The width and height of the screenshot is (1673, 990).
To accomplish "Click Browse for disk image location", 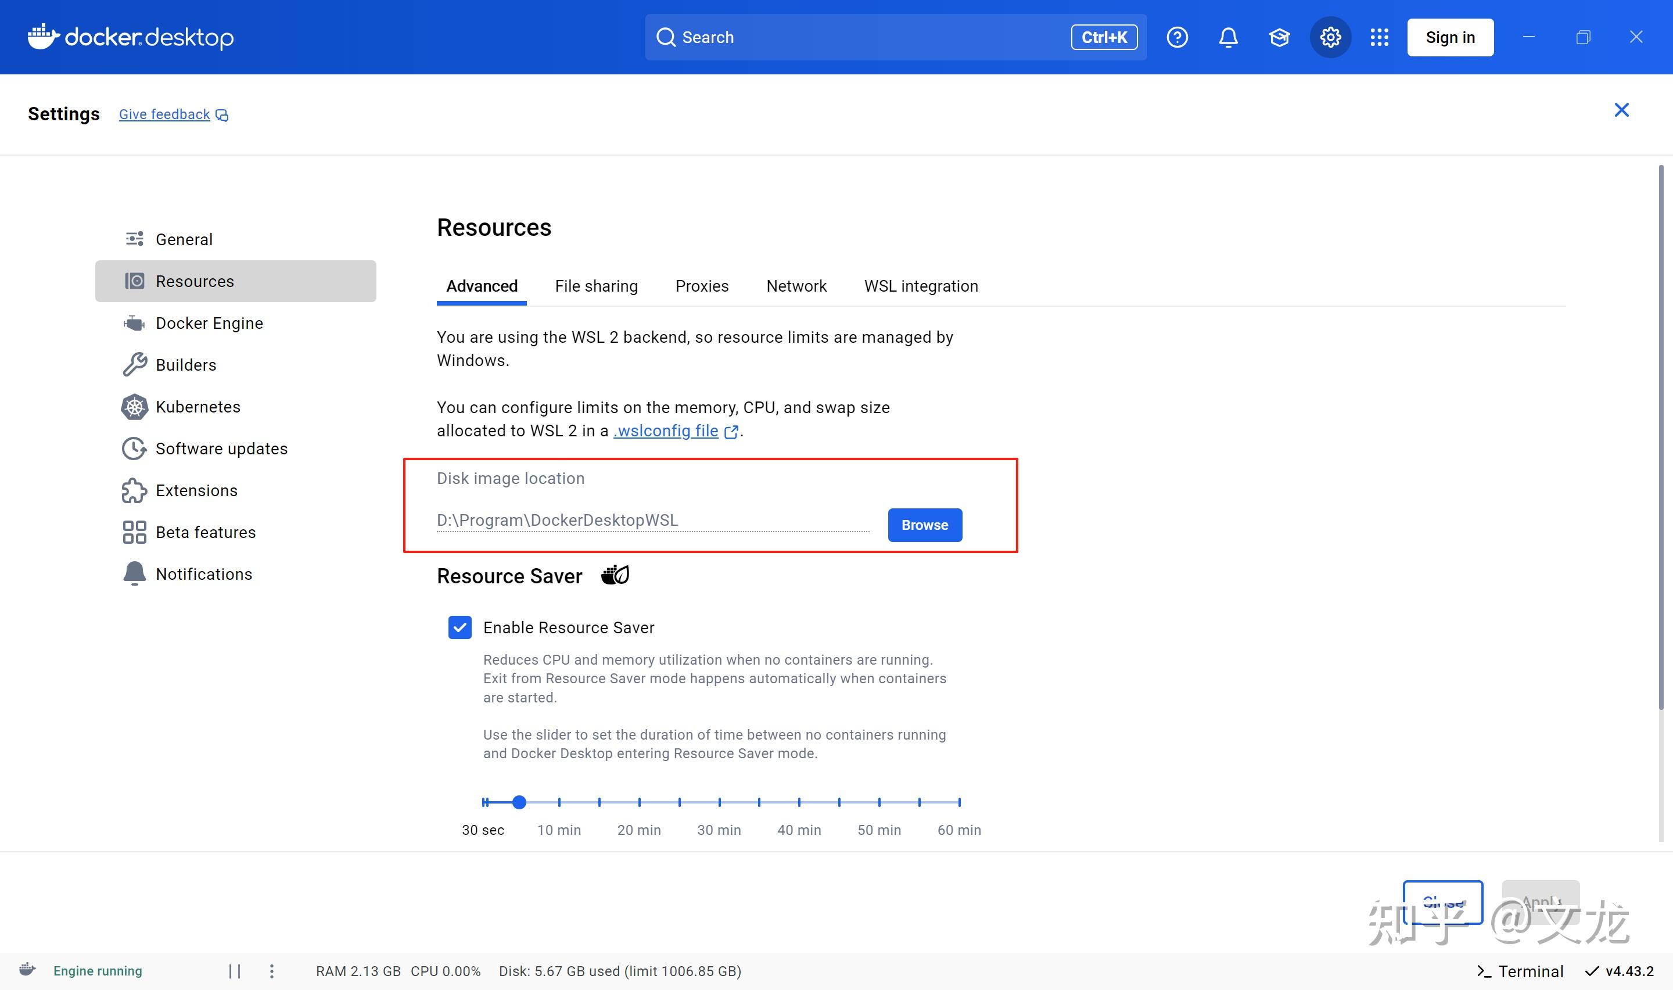I will pos(925,525).
